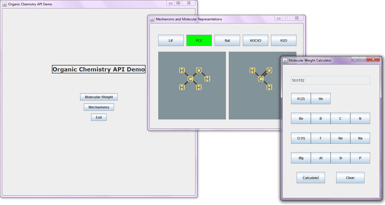Select the HOCH3 reagent
This screenshot has height=205, width=385.
coord(255,40)
